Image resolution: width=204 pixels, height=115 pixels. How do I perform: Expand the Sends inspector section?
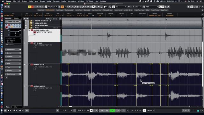pos(13,64)
